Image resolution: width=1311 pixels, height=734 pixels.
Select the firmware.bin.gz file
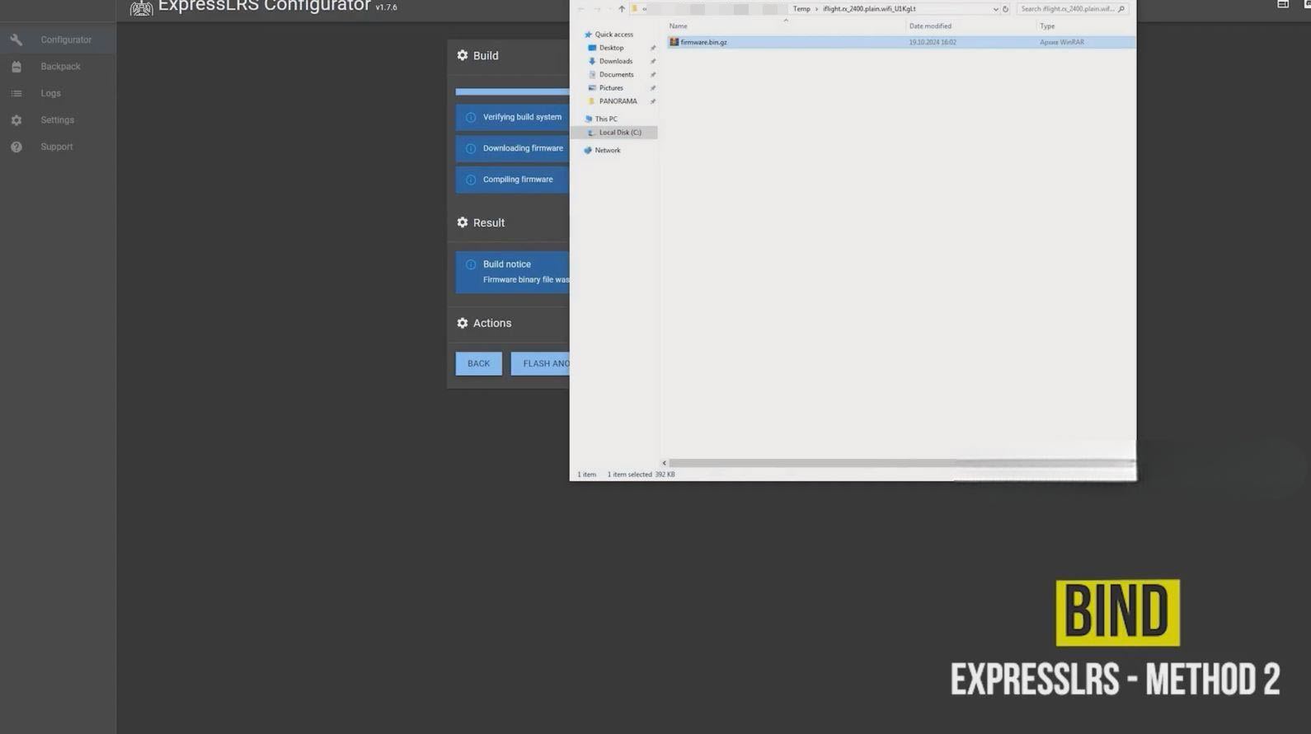click(x=703, y=42)
